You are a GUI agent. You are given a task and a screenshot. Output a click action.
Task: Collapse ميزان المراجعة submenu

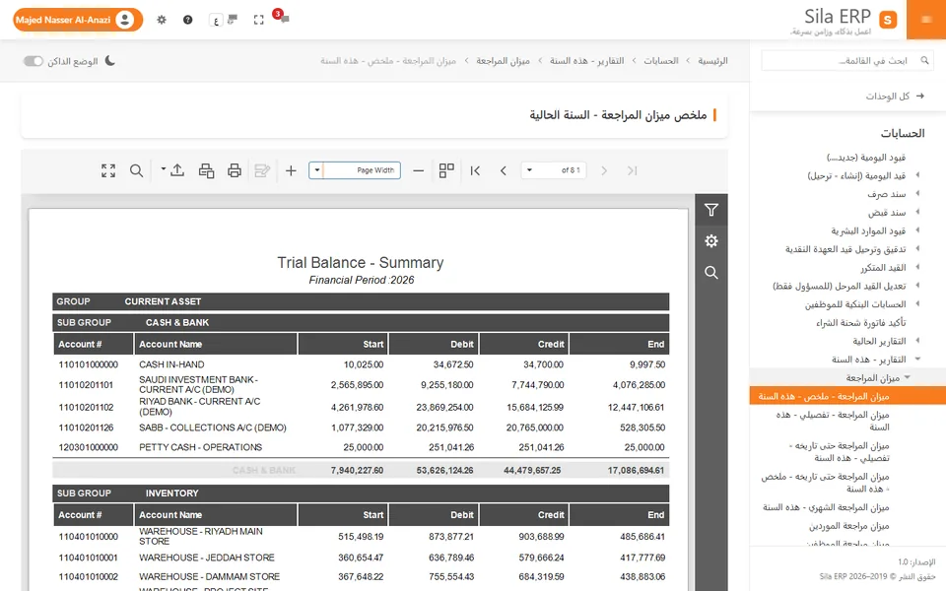(x=872, y=377)
